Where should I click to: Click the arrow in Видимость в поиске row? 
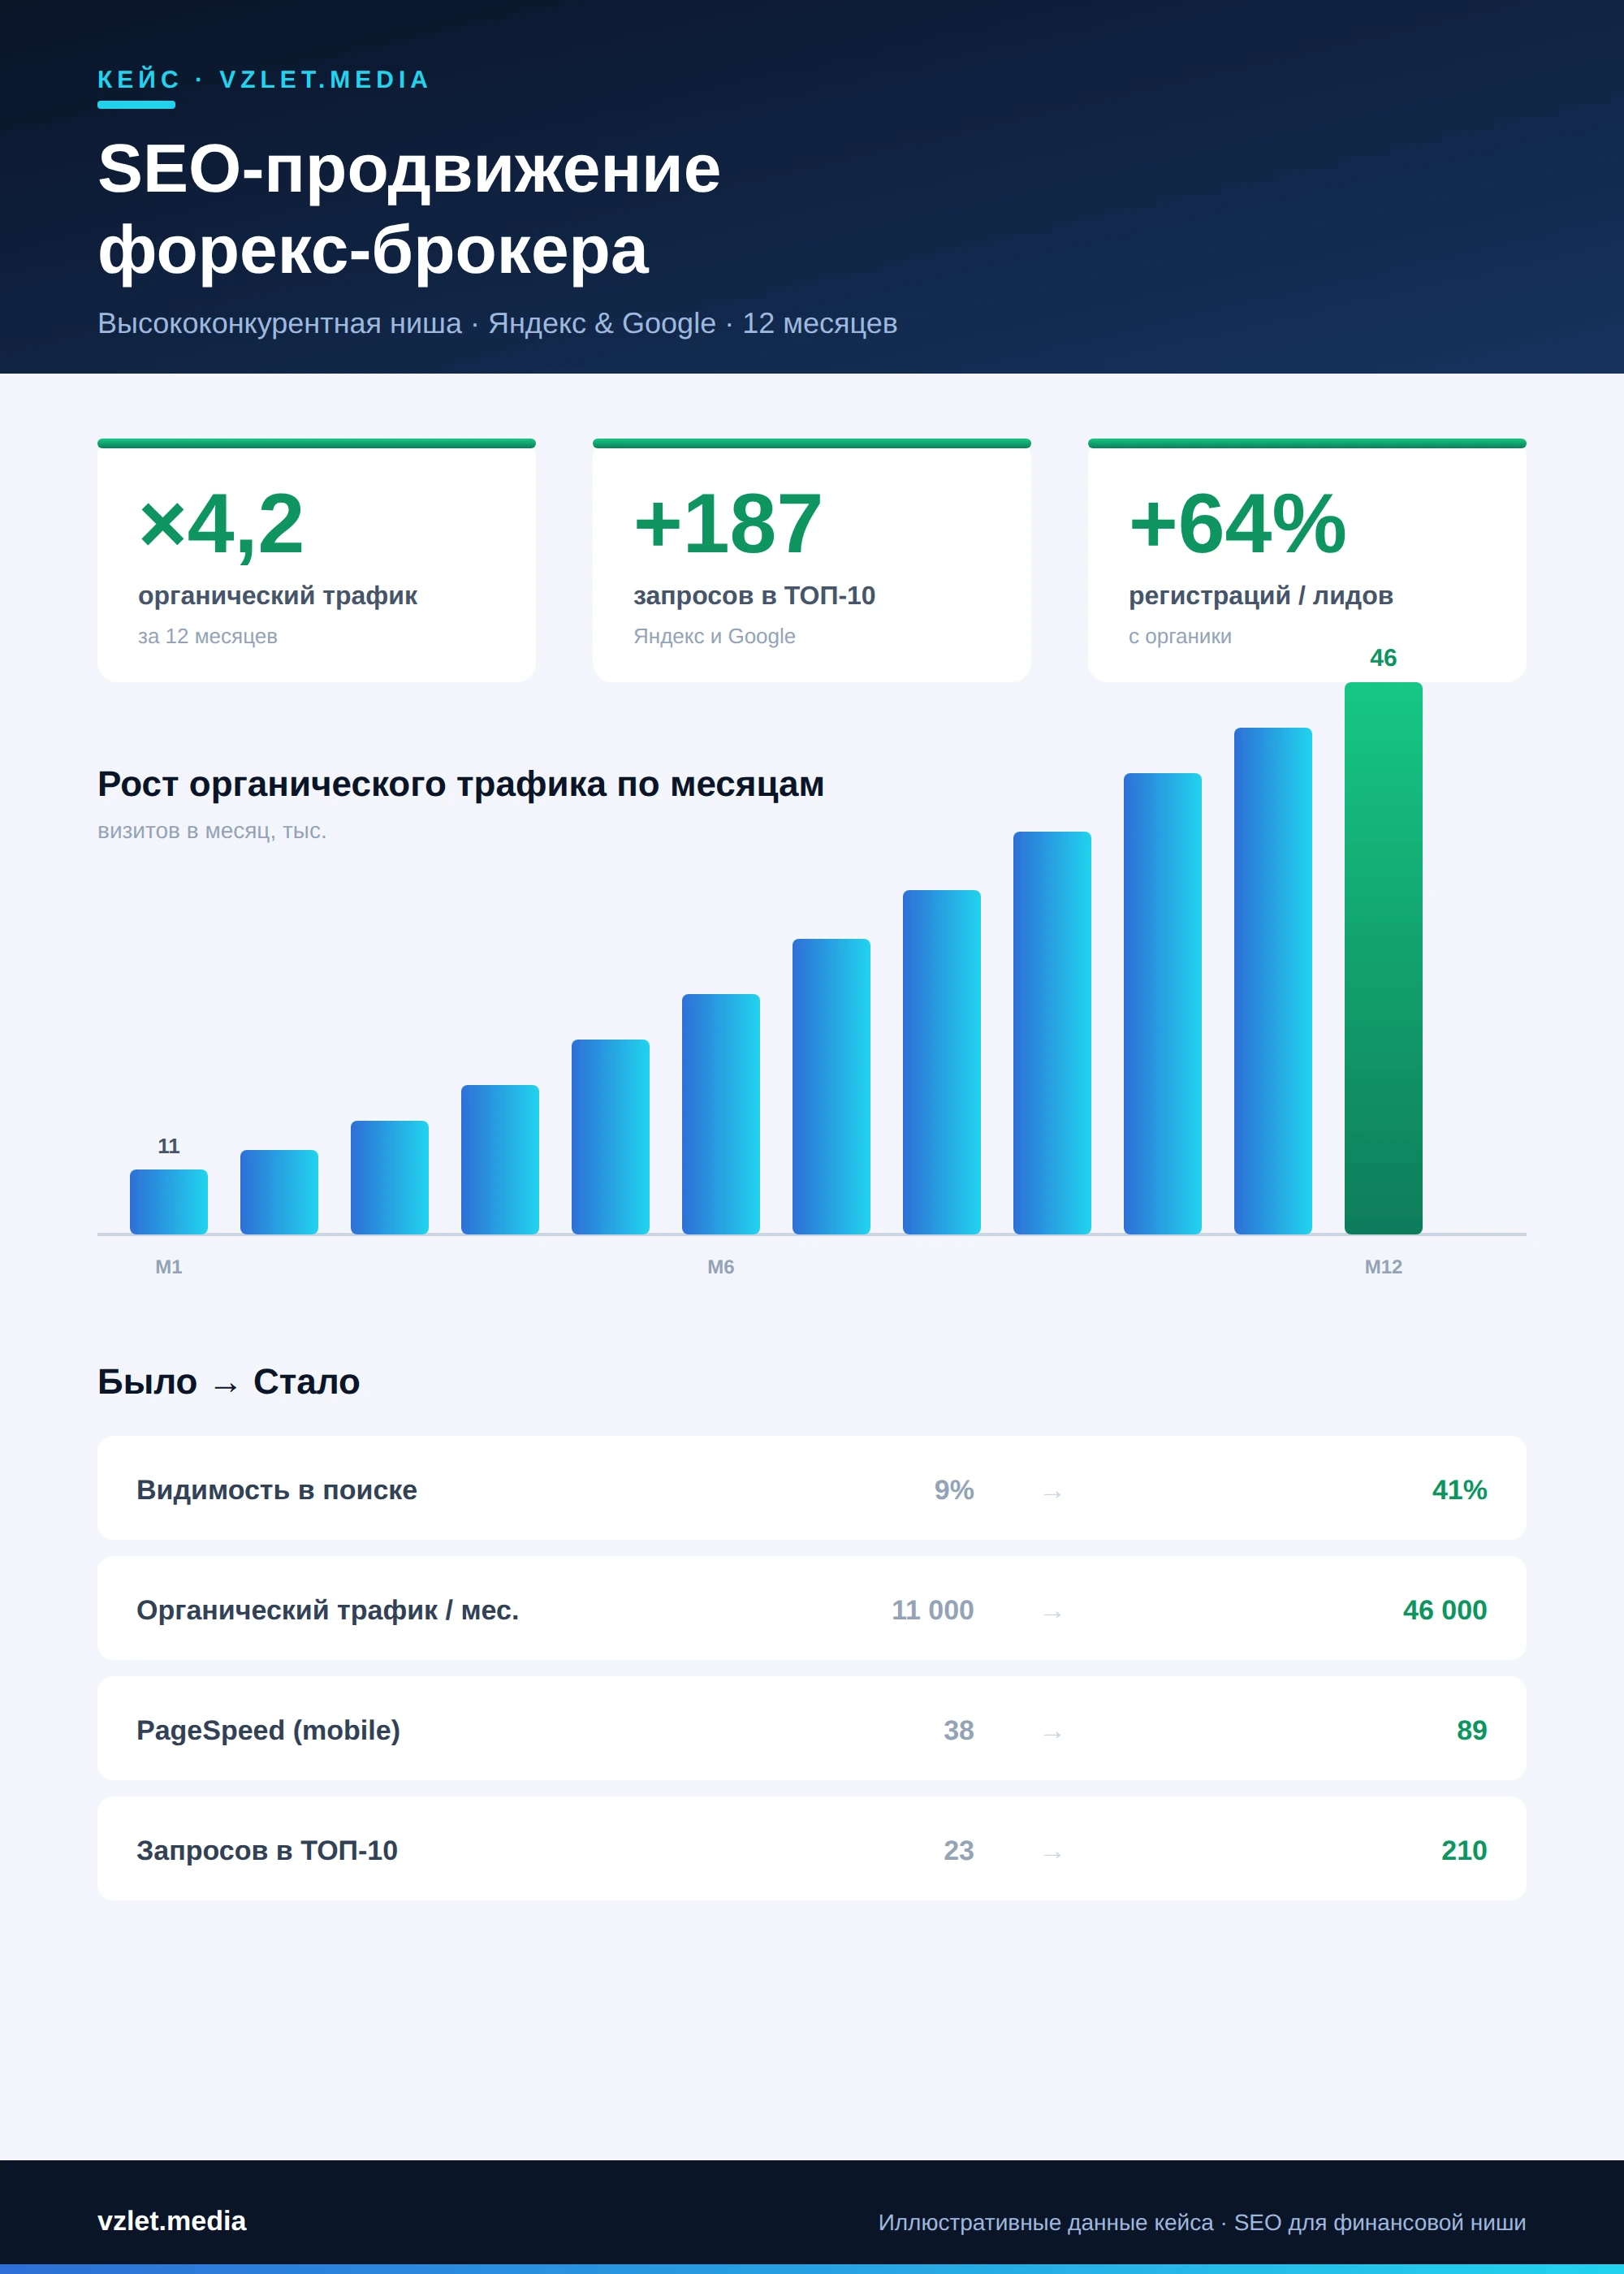click(x=1052, y=1494)
